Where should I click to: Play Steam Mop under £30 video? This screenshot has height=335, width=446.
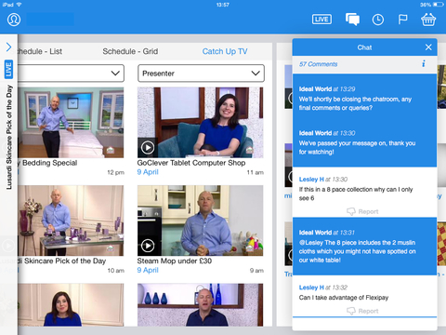(x=148, y=246)
